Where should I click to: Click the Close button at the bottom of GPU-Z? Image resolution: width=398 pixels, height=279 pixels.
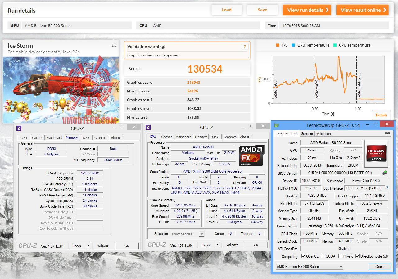tap(379, 267)
